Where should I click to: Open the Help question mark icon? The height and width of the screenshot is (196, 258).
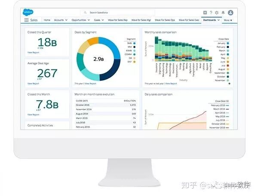coord(211,12)
